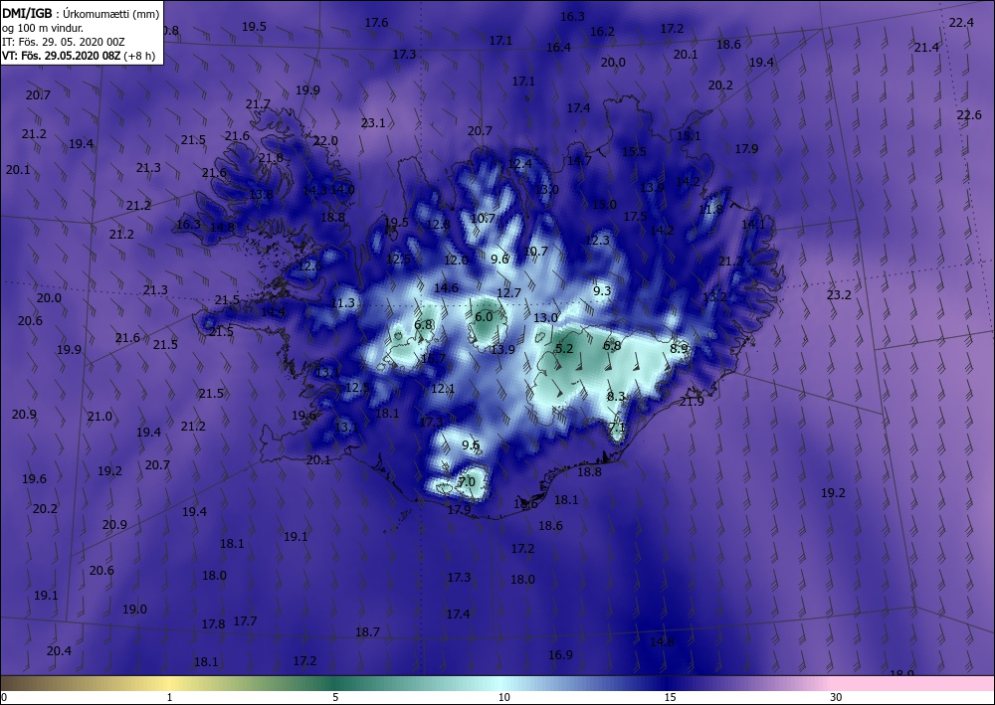This screenshot has width=995, height=705.
Task: Click the map value 17.8
Action: coord(213,624)
